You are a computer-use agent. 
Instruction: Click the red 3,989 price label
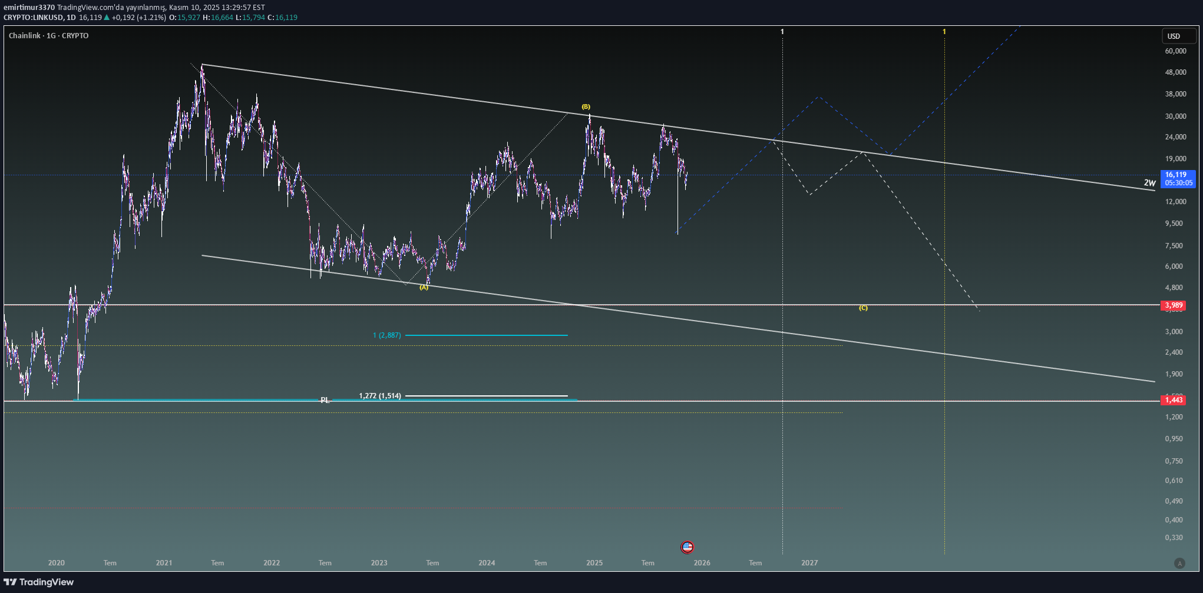[1173, 305]
